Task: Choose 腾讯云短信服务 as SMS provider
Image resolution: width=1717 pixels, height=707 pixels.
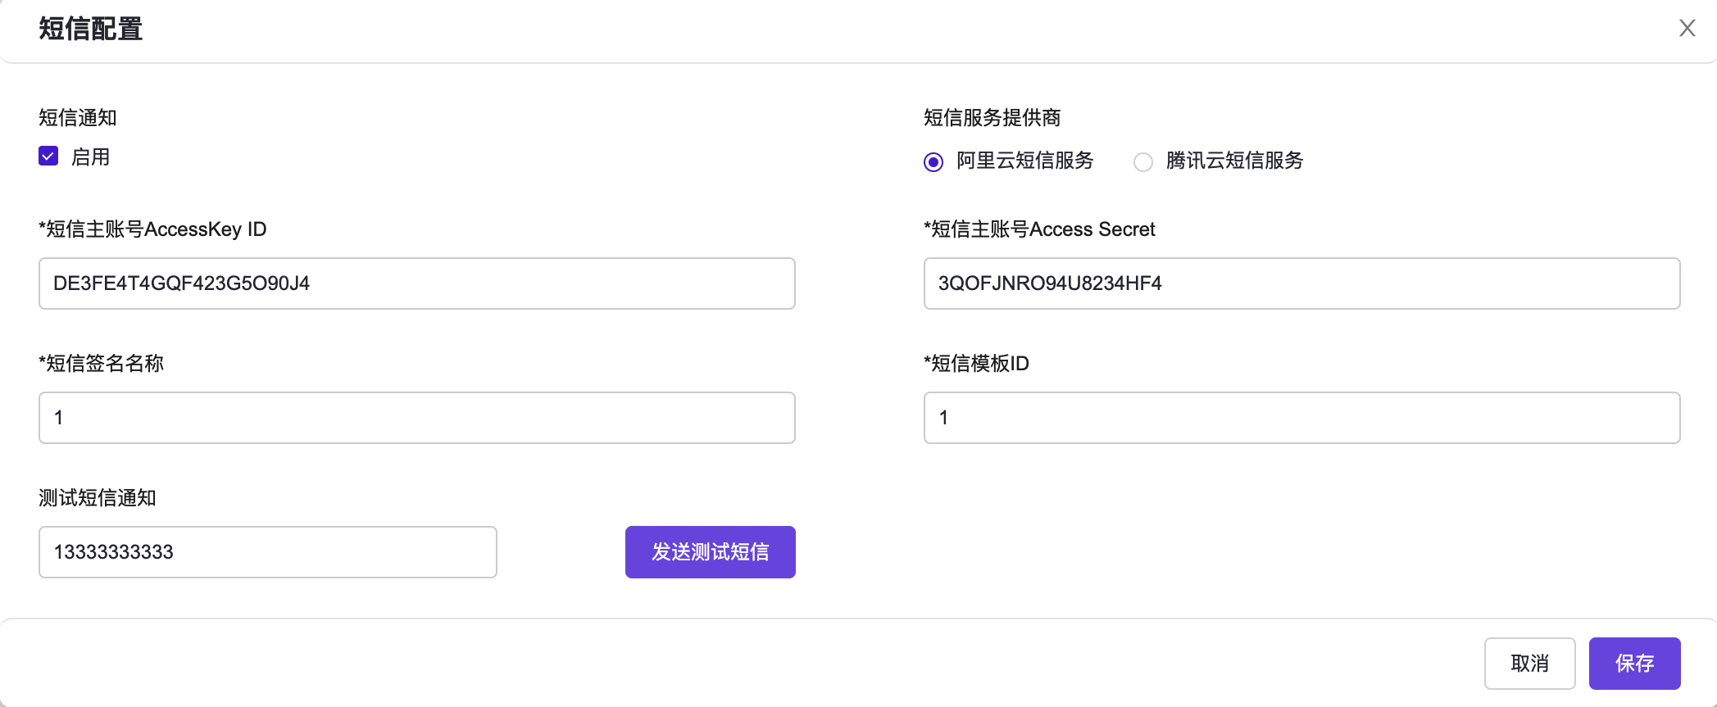Action: point(1143,162)
